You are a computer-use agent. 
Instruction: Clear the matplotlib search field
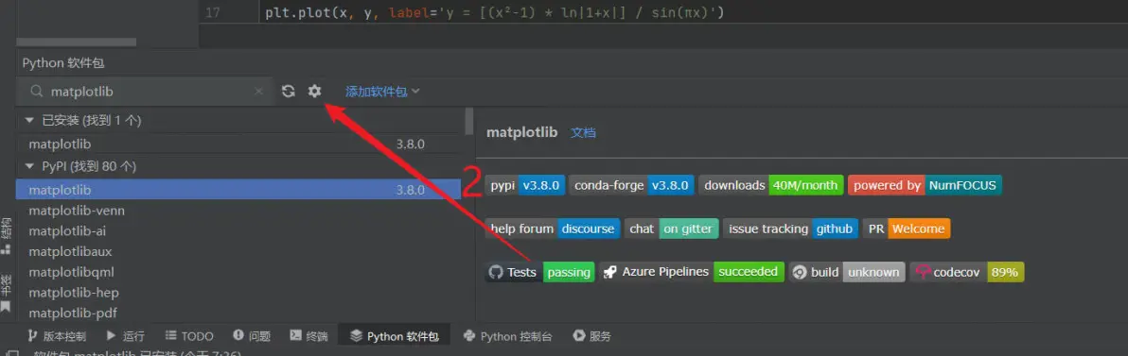(259, 92)
